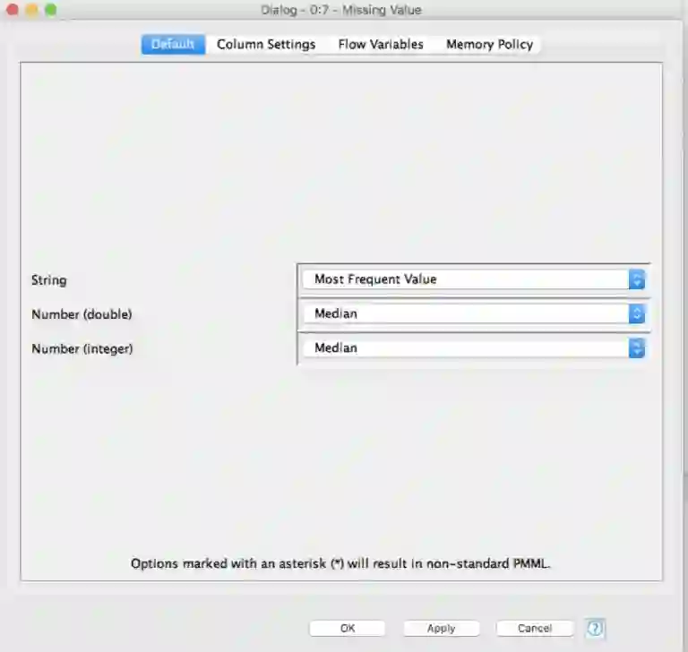The height and width of the screenshot is (652, 688).
Task: Open the String missing value dropdown
Action: 474,279
